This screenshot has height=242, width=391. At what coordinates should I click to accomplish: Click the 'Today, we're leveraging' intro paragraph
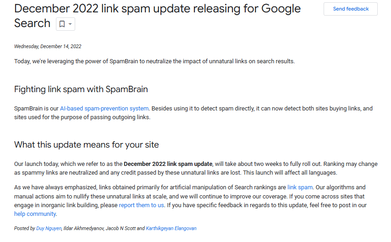coord(154,61)
